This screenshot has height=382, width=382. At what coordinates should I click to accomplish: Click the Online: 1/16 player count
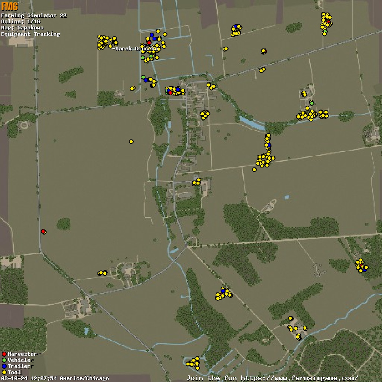tap(21, 21)
